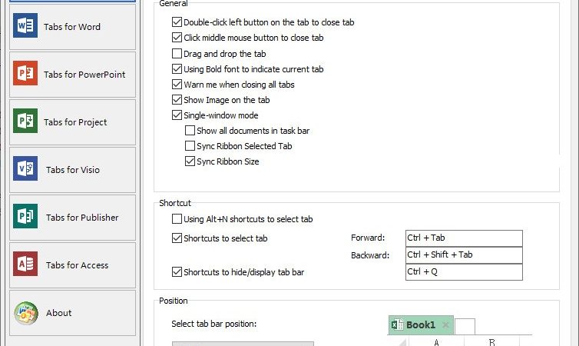Click the empty new tab beside Book1
This screenshot has height=346, width=579.
tap(465, 327)
